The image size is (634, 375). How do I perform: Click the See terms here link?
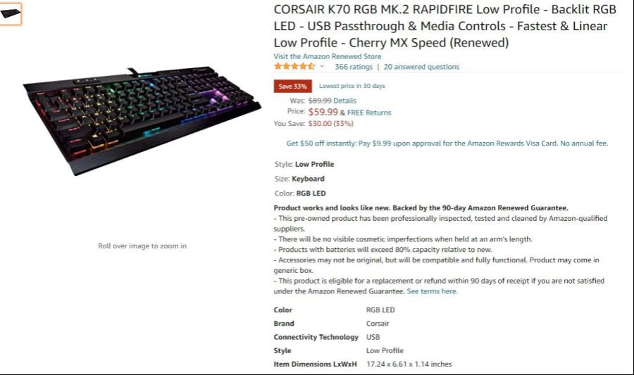[432, 291]
